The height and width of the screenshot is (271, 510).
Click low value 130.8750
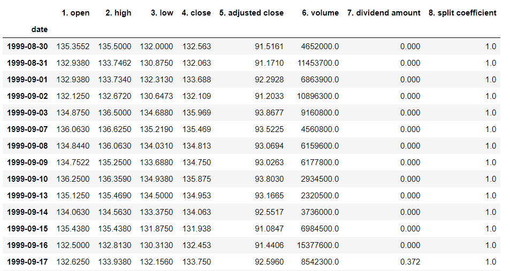point(156,63)
